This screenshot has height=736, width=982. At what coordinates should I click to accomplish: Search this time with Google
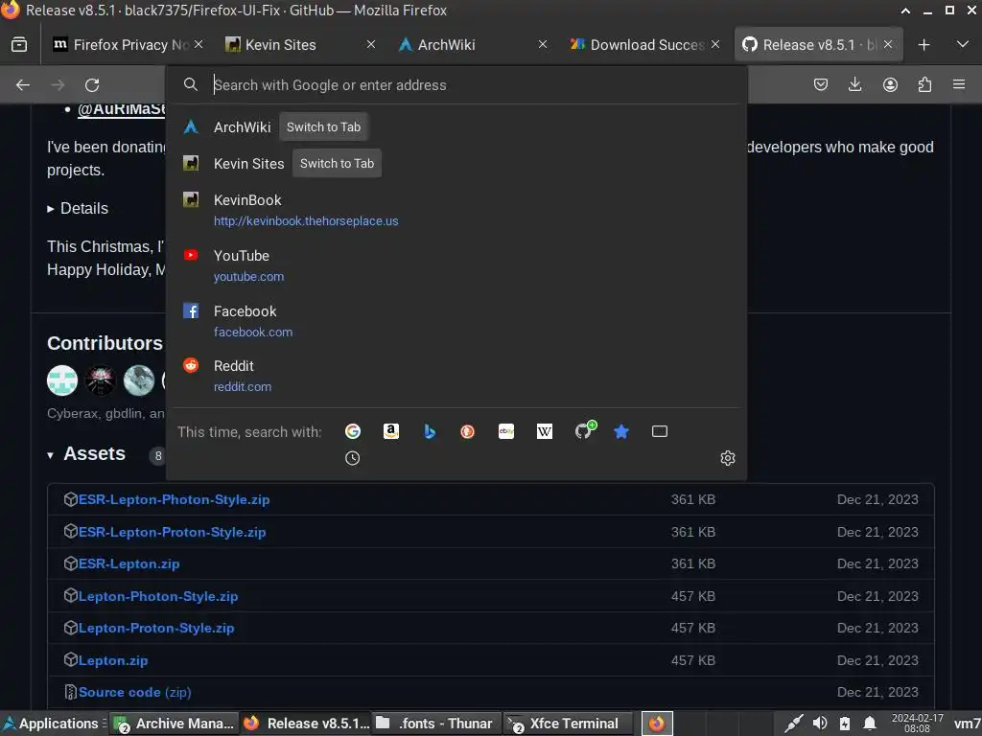click(353, 431)
